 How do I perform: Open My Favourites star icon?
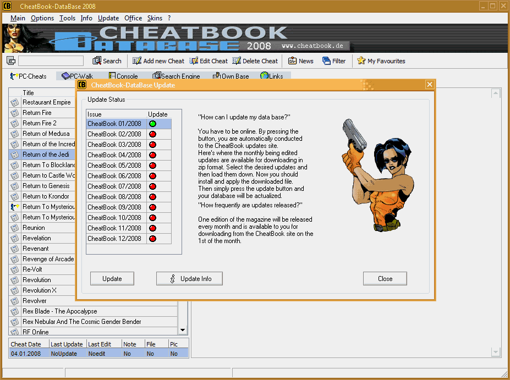pyautogui.click(x=361, y=61)
